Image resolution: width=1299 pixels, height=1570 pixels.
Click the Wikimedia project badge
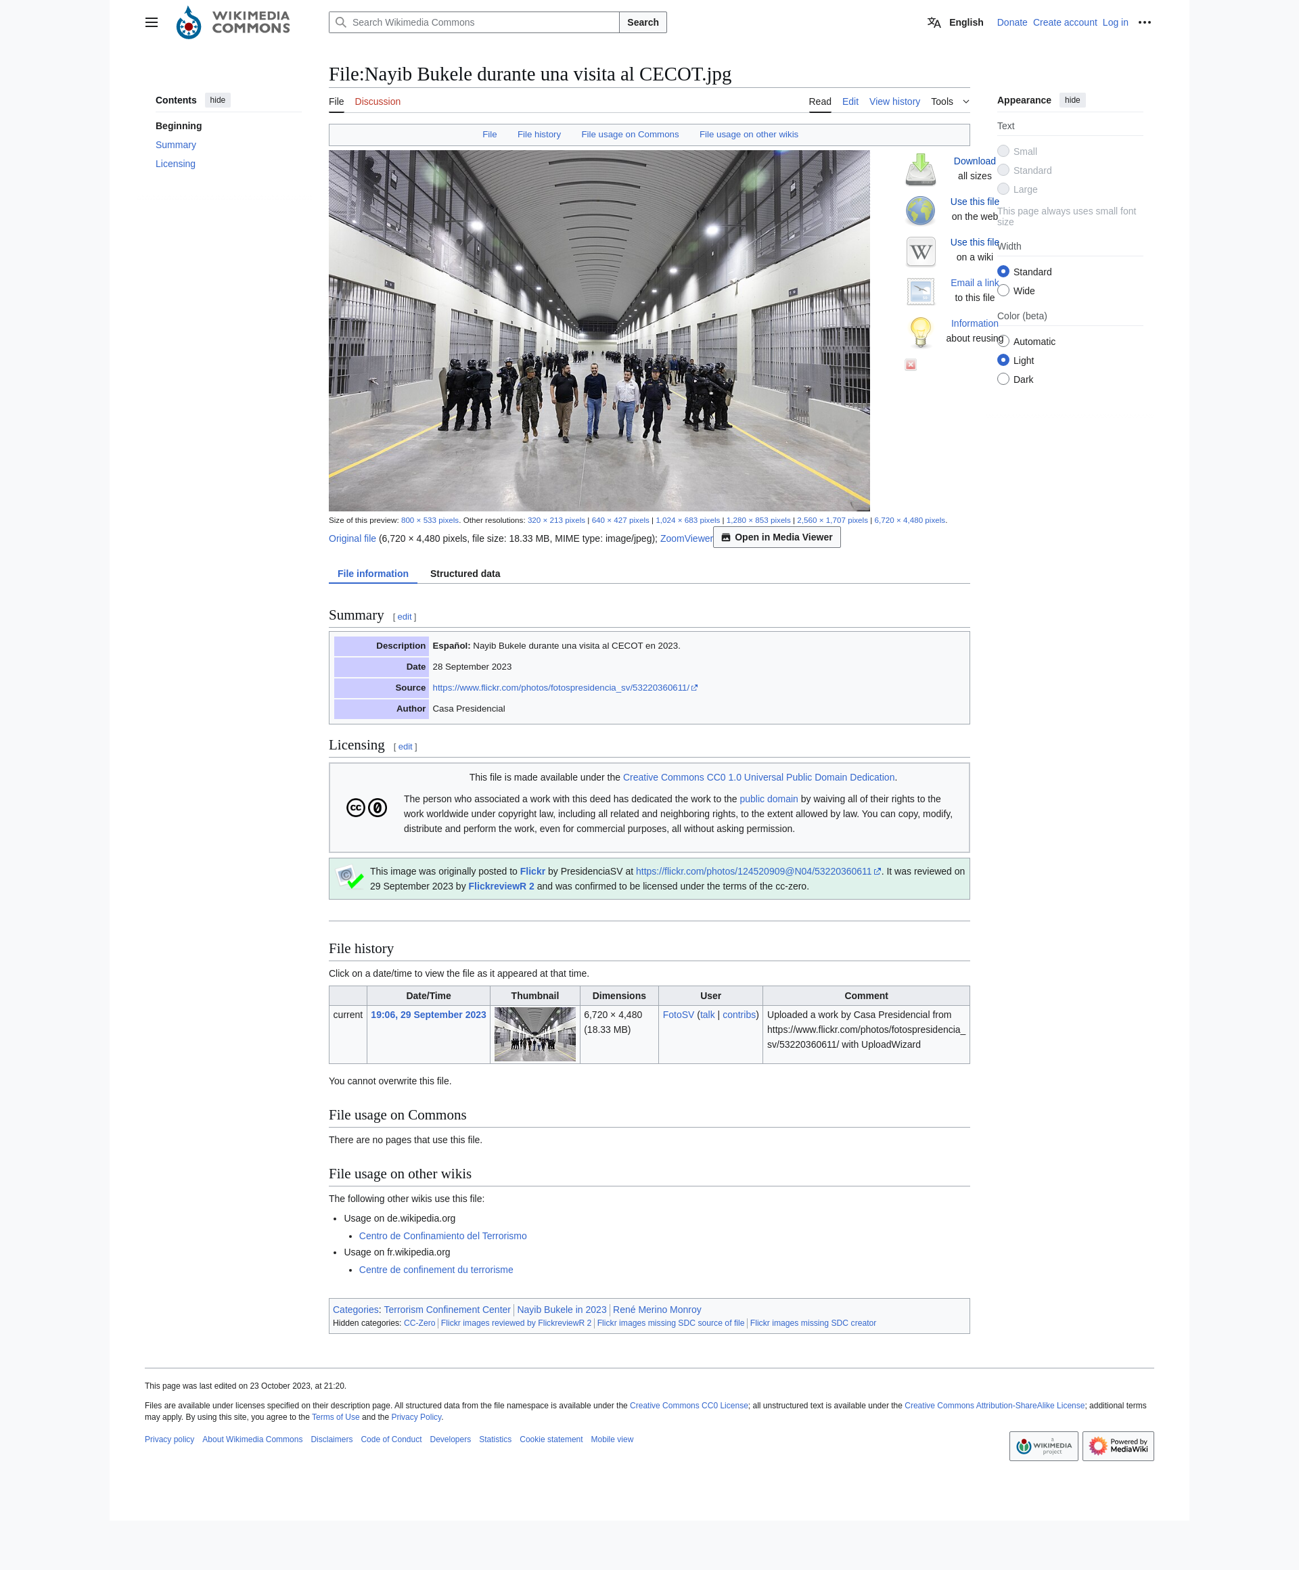coord(1043,1446)
